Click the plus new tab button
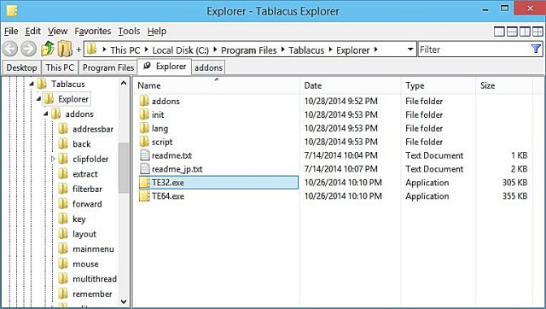Viewport: 546px width, 309px height. 78,50
